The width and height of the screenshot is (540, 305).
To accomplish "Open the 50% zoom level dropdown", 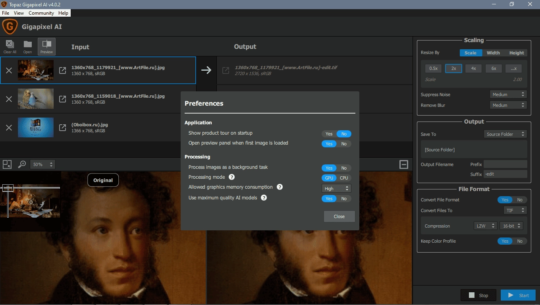I will pyautogui.click(x=42, y=164).
